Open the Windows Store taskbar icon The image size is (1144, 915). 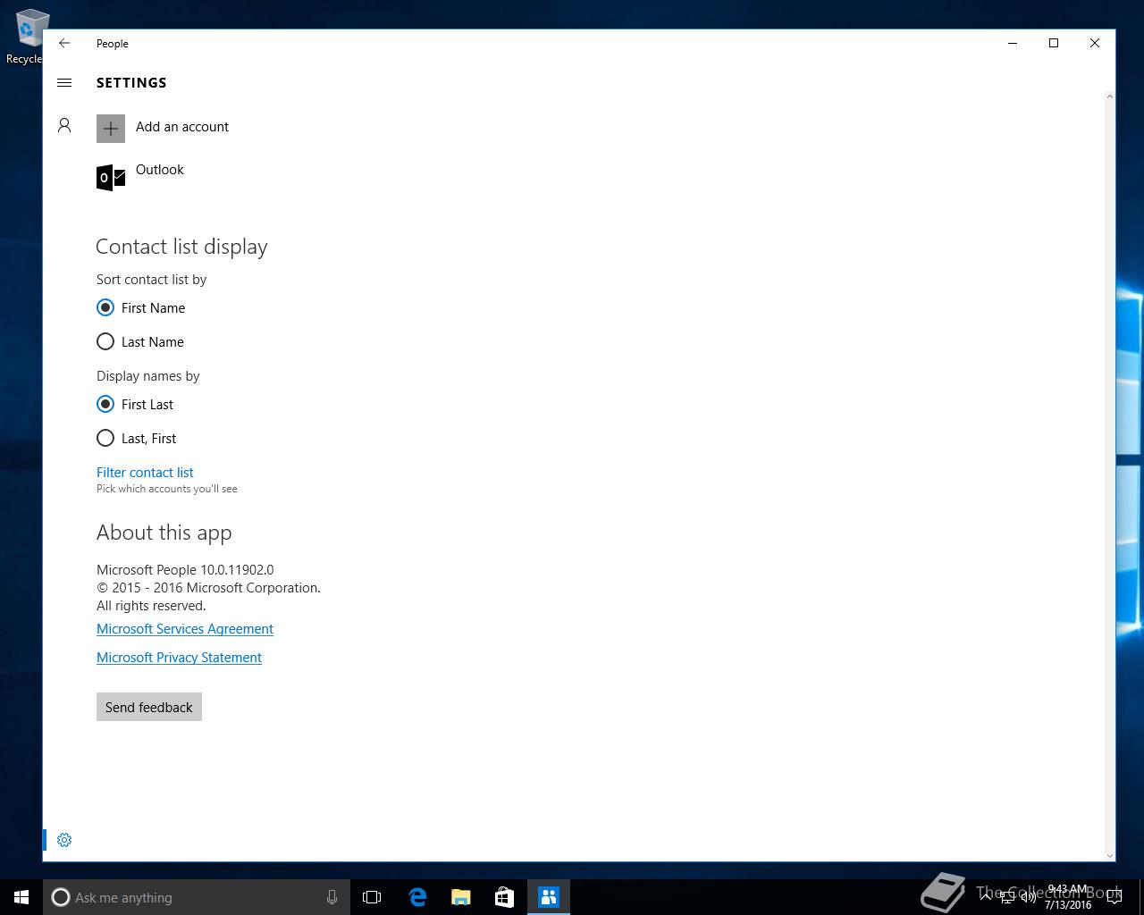point(504,897)
